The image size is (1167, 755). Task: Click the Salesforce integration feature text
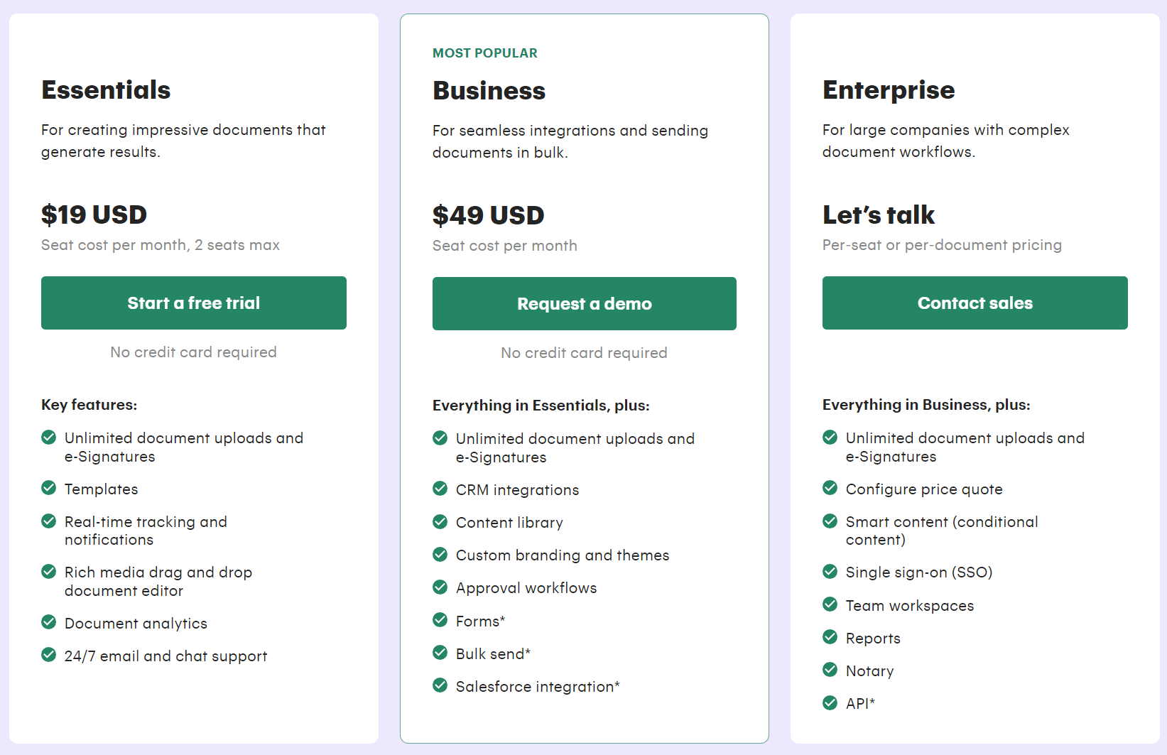pyautogui.click(x=538, y=687)
